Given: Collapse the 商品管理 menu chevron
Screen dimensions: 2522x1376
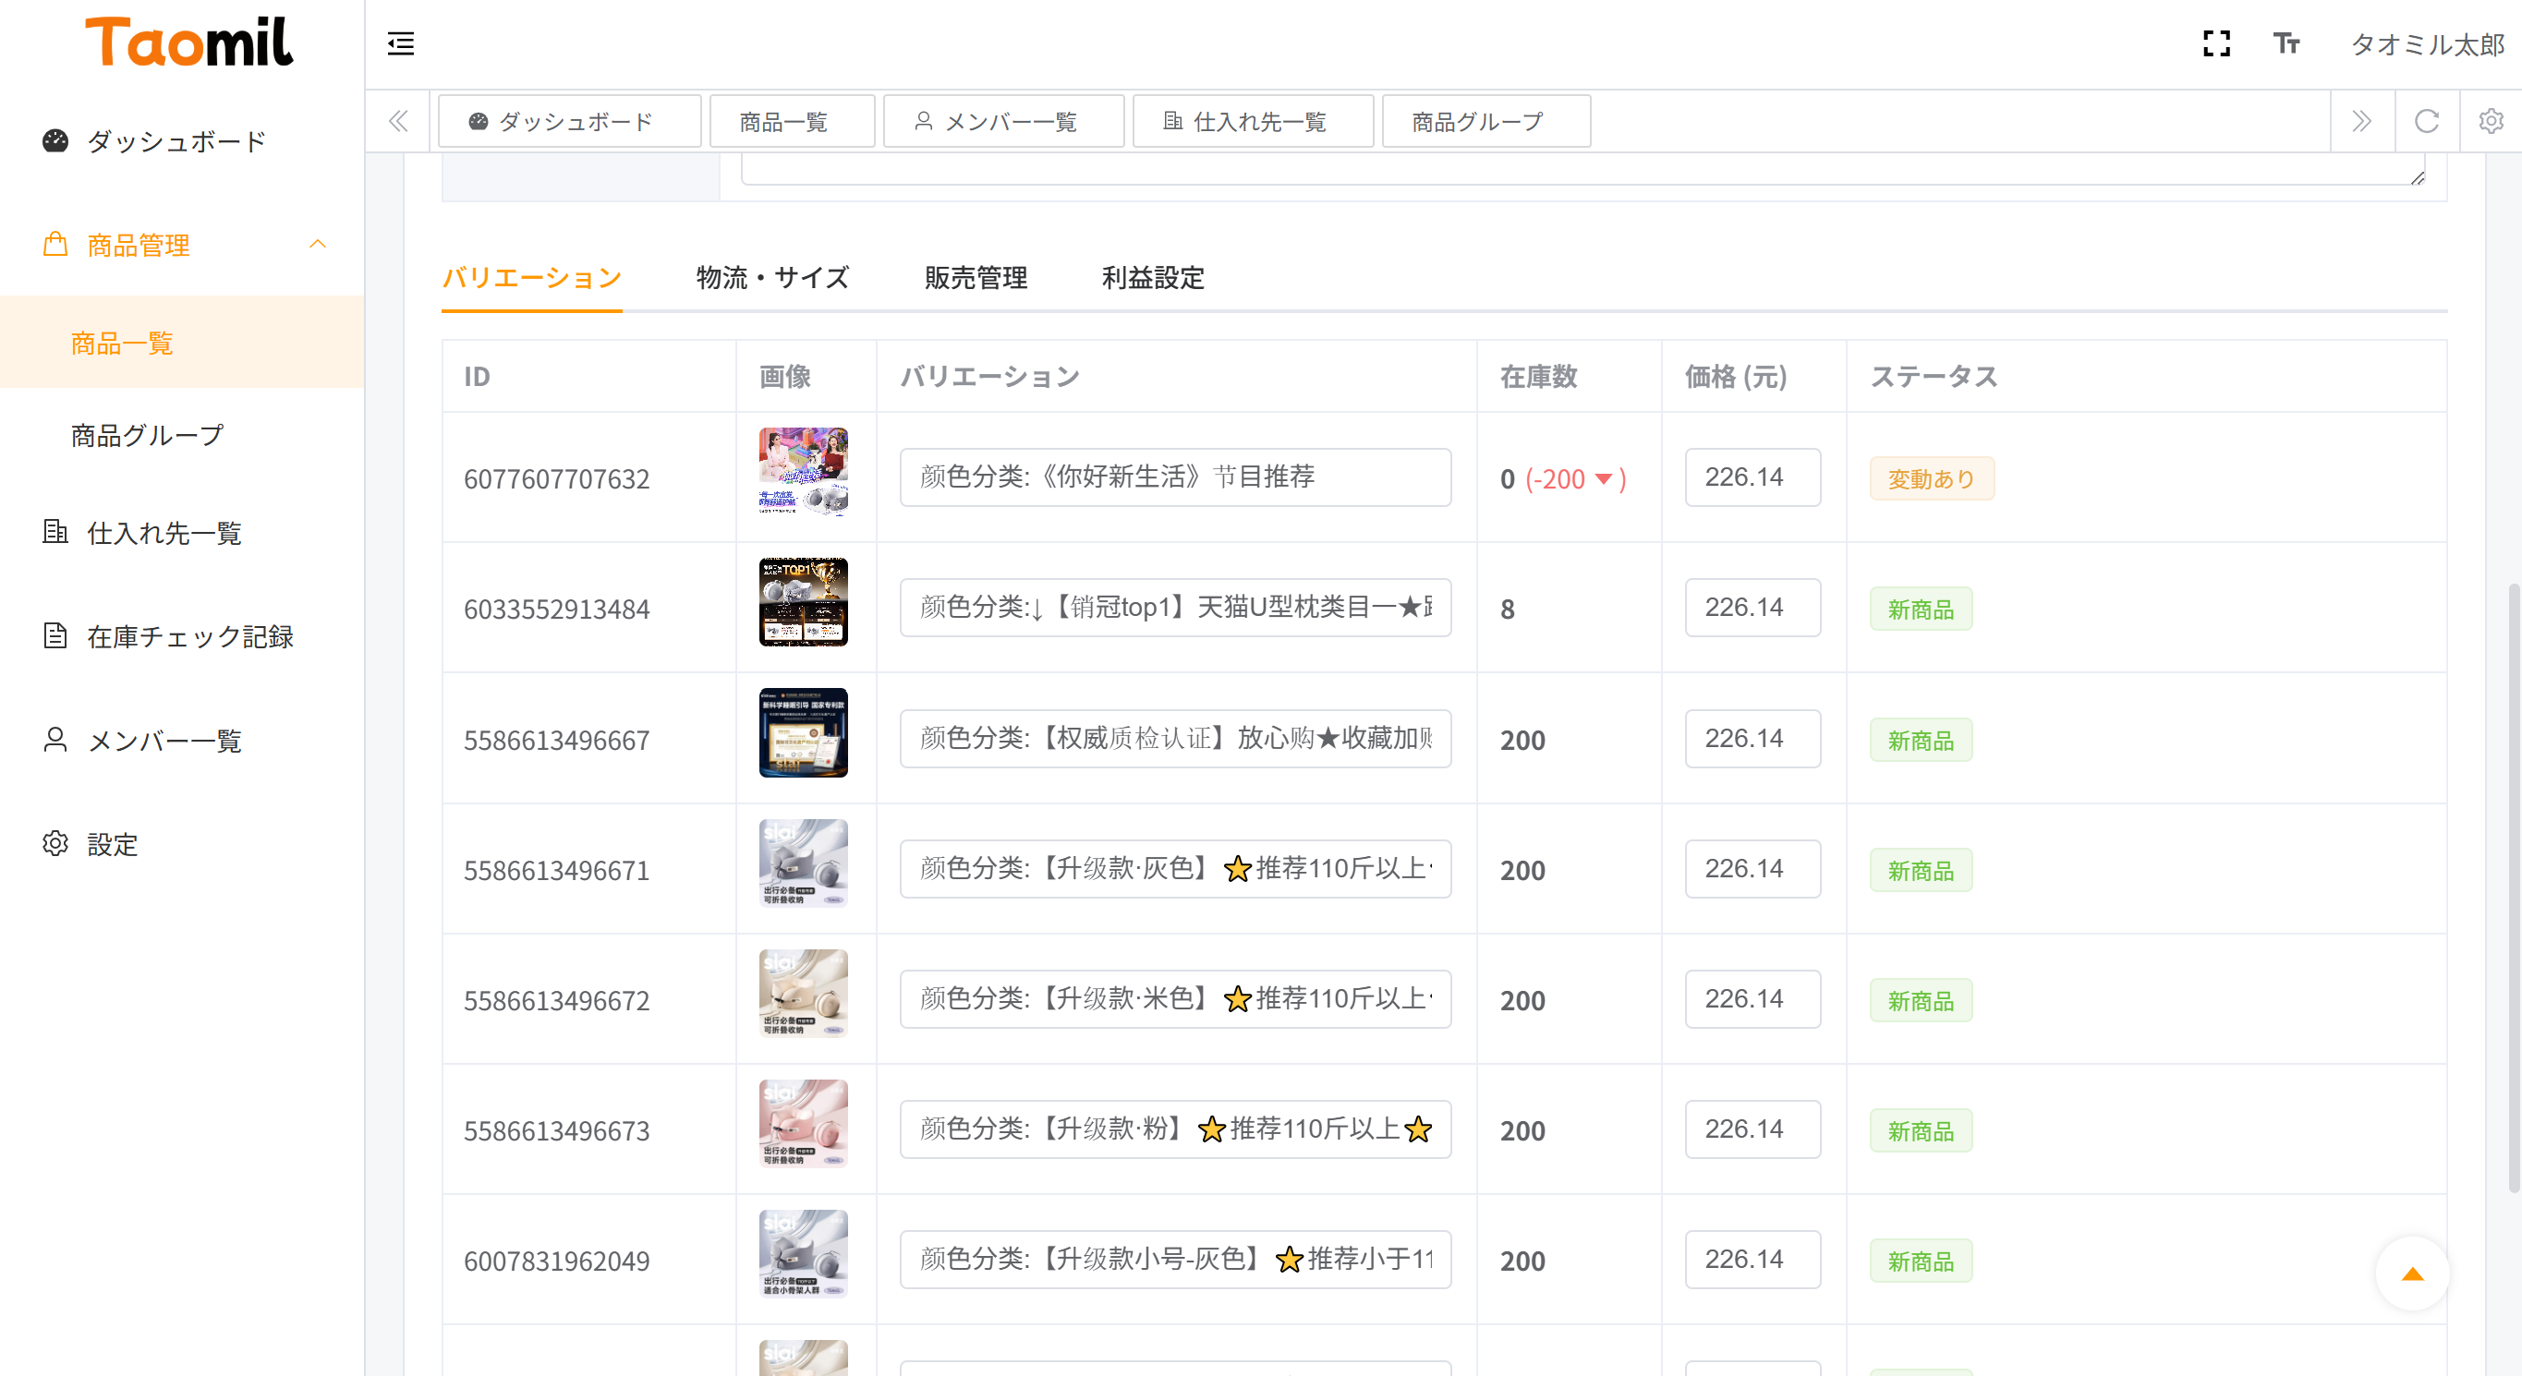Looking at the screenshot, I should (317, 244).
